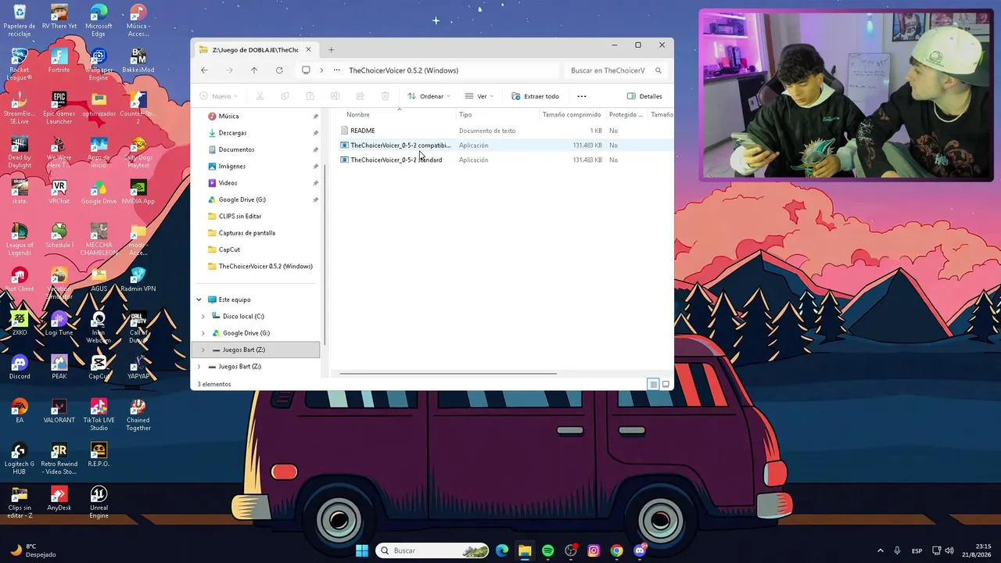The height and width of the screenshot is (563, 1001).
Task: Open a new File Explorer tab
Action: [x=331, y=50]
